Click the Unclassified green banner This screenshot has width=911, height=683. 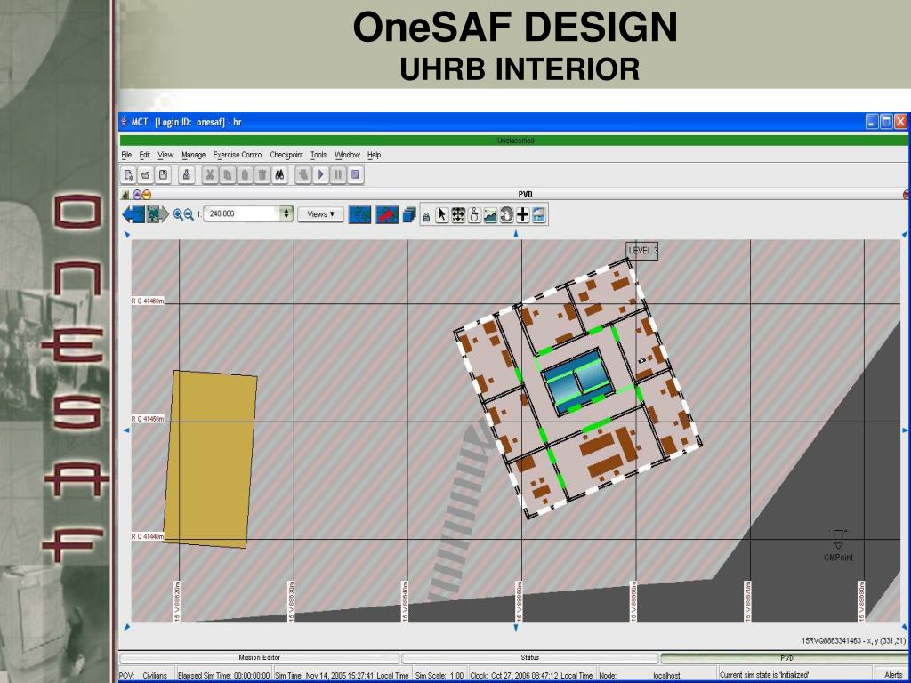tap(515, 141)
